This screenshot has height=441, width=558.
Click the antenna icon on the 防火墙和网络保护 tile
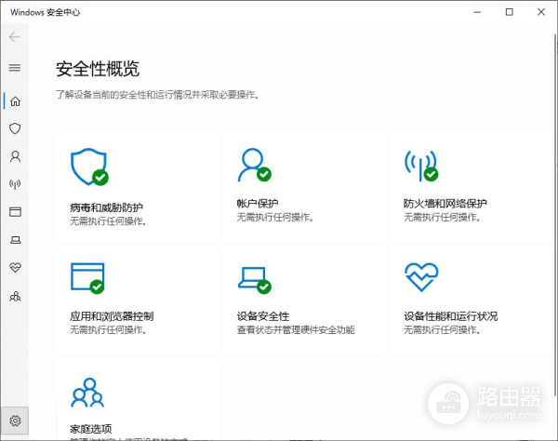[x=421, y=166]
